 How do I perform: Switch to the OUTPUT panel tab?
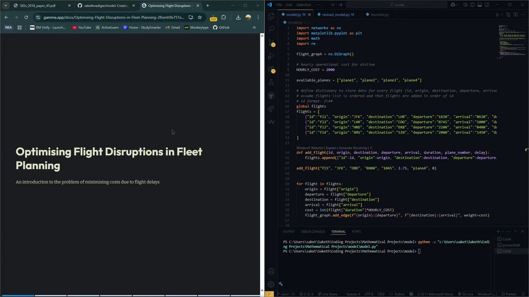click(x=289, y=231)
